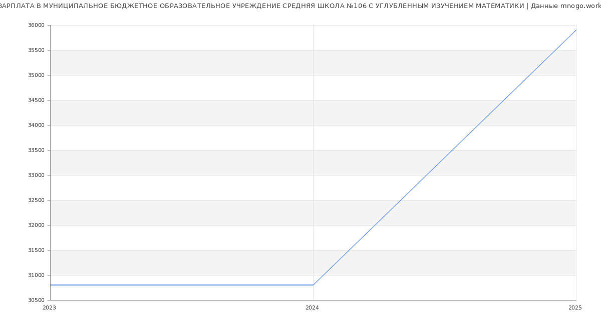The image size is (601, 325).
Task: Select the 31000 y-axis label
Action: (36, 275)
